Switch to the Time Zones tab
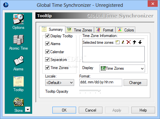This screenshot has width=160, height=119. pos(80,30)
